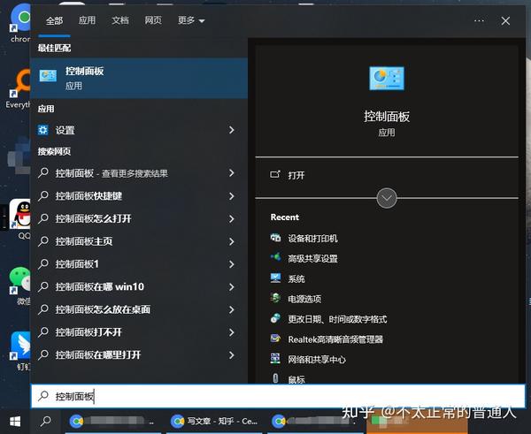Click the 电源选项 icon in Recent
The width and height of the screenshot is (531, 434).
pos(275,298)
